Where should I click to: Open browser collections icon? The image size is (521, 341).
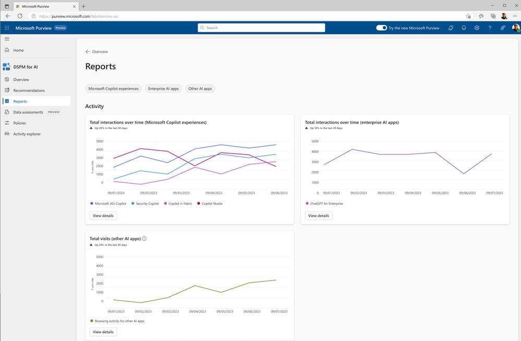click(x=493, y=16)
